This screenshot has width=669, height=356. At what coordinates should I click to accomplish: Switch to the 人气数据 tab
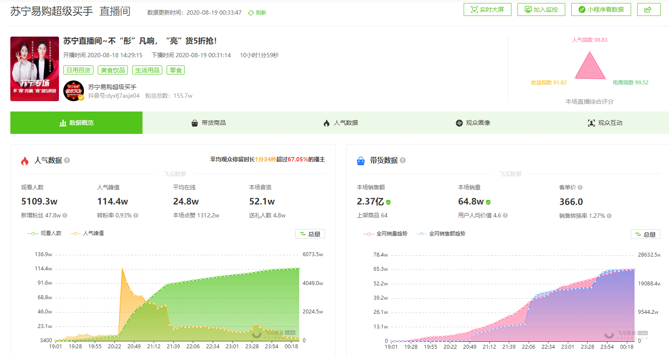tap(341, 123)
